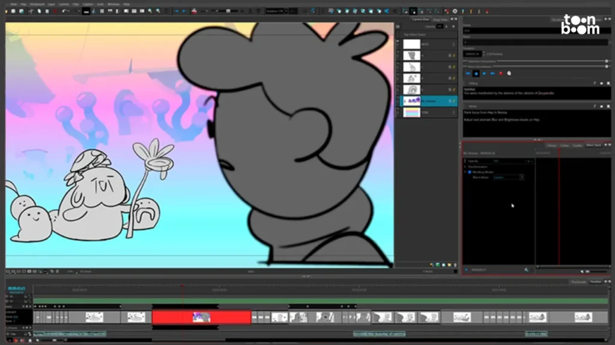Toggle visibility of the BG_Arrows layer

tap(450, 100)
